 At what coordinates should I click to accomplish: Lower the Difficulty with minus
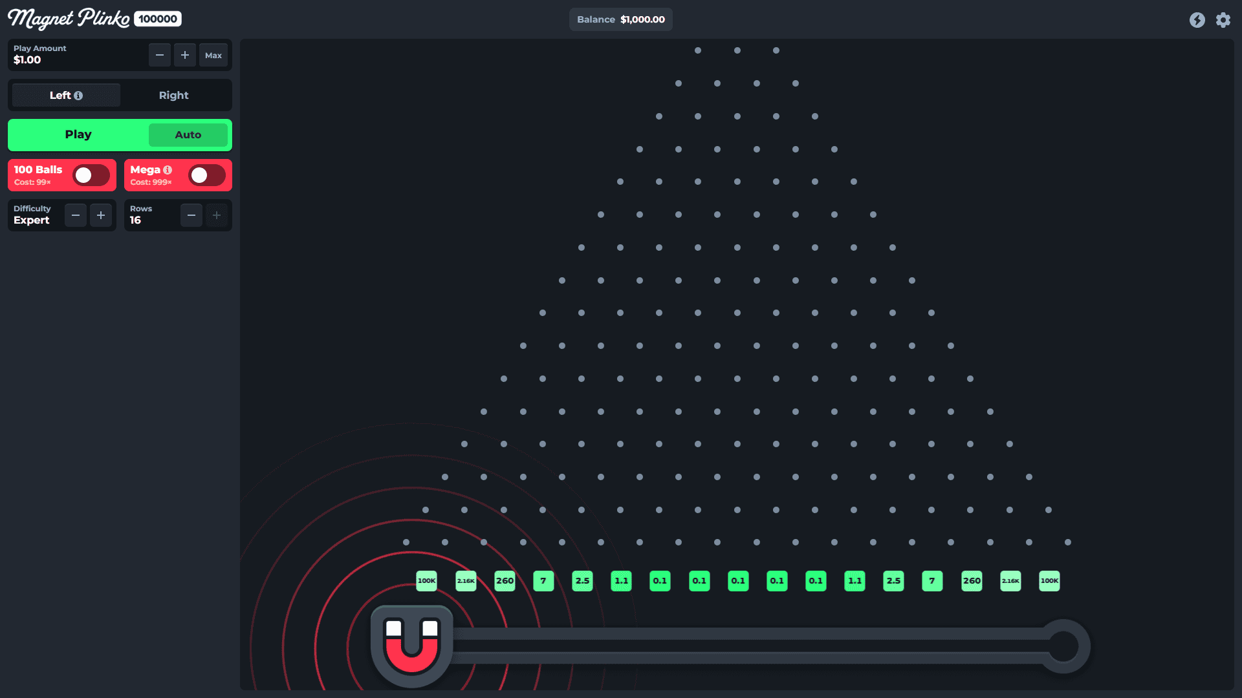76,215
